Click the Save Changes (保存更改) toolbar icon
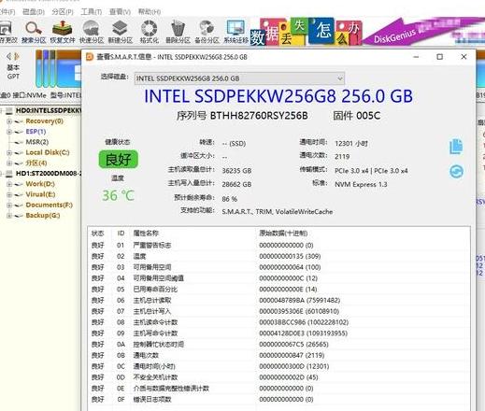This screenshot has width=485, height=411. click(8, 32)
